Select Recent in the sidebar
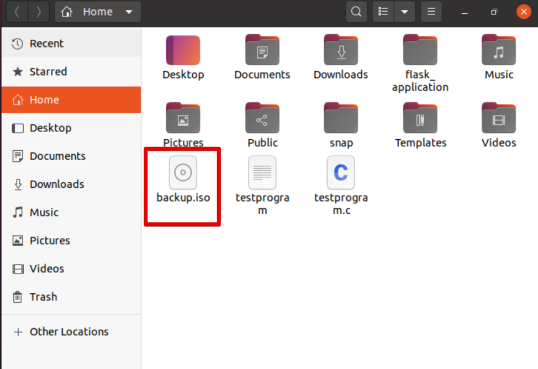 pyautogui.click(x=71, y=44)
